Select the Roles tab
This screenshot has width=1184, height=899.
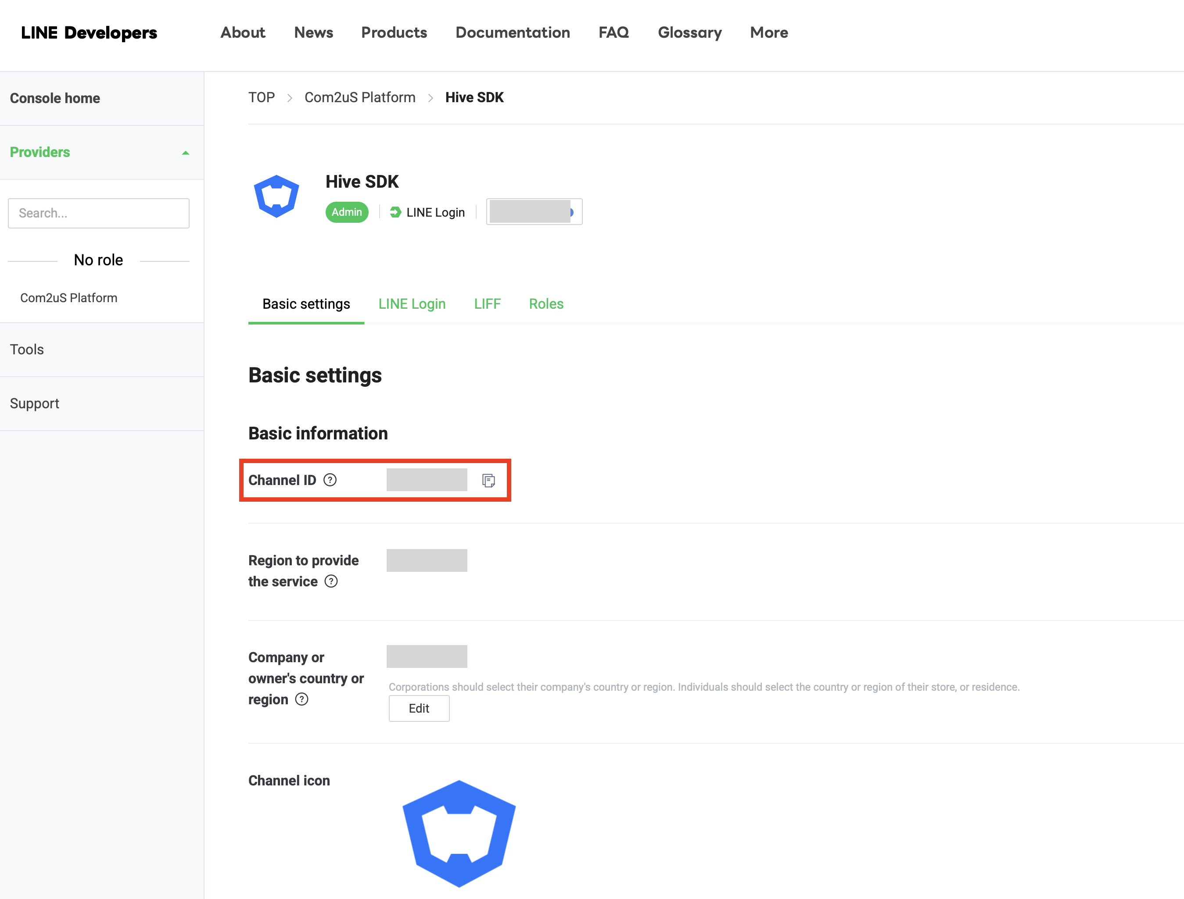coord(545,304)
